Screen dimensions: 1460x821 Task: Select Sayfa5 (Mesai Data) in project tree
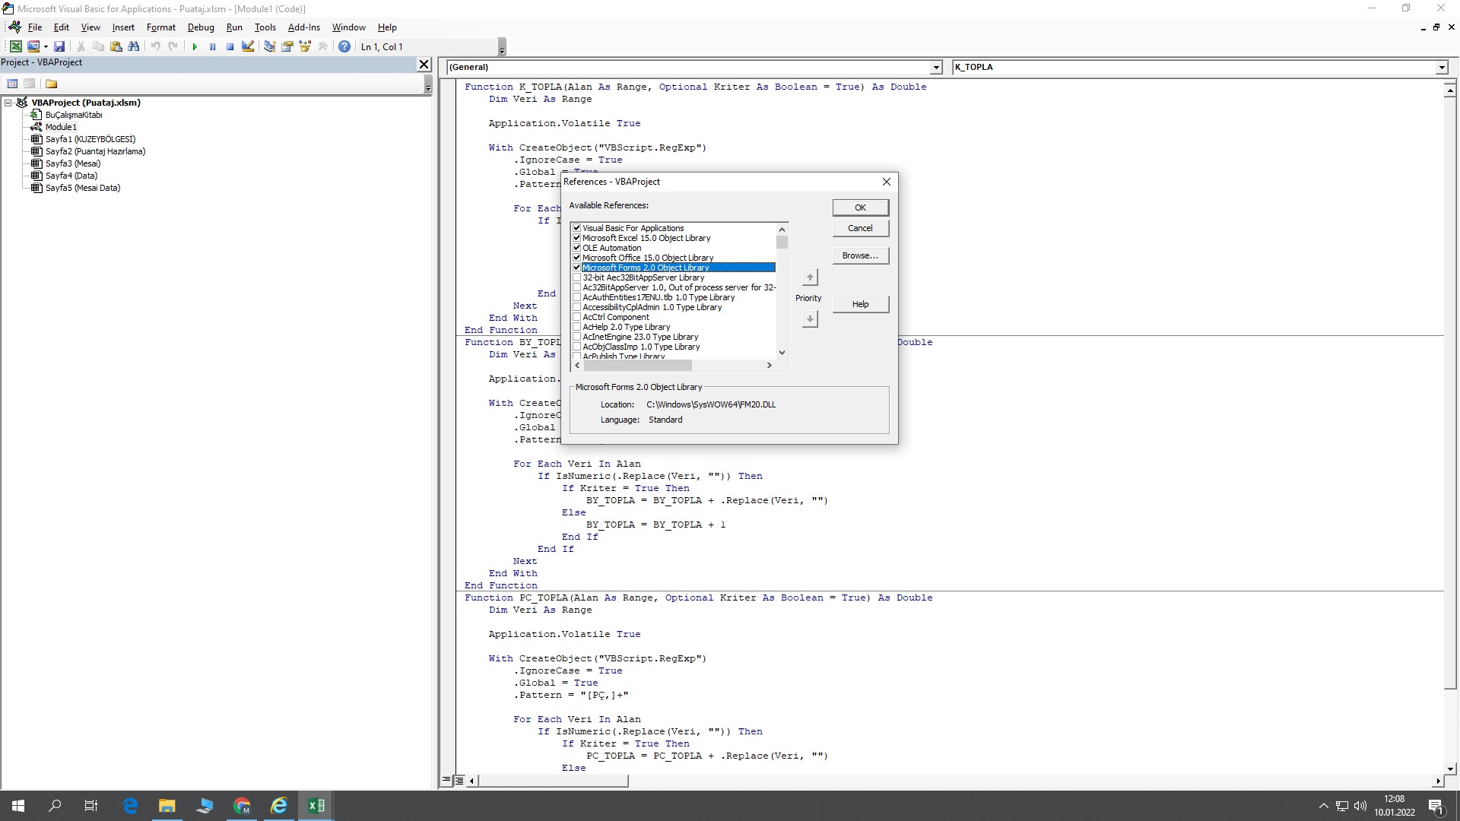[x=83, y=188]
